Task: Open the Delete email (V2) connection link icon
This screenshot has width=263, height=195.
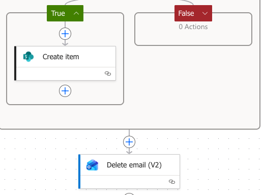Action: 172,182
